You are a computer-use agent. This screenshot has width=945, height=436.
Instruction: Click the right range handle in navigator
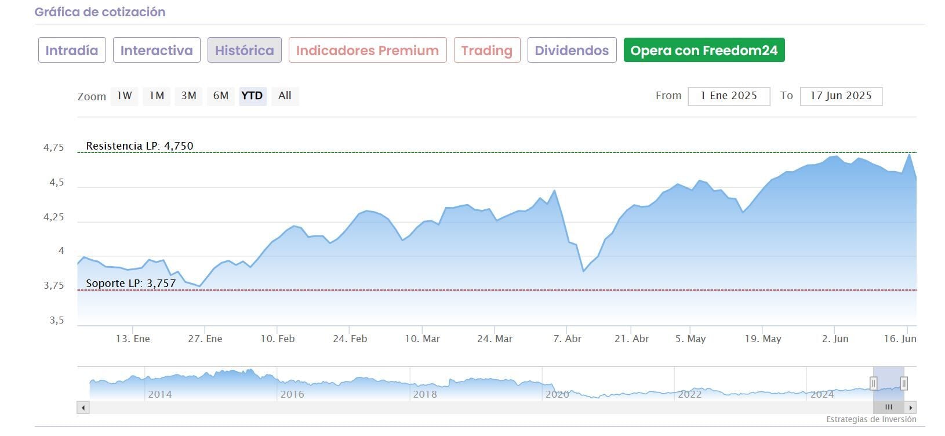pyautogui.click(x=903, y=383)
